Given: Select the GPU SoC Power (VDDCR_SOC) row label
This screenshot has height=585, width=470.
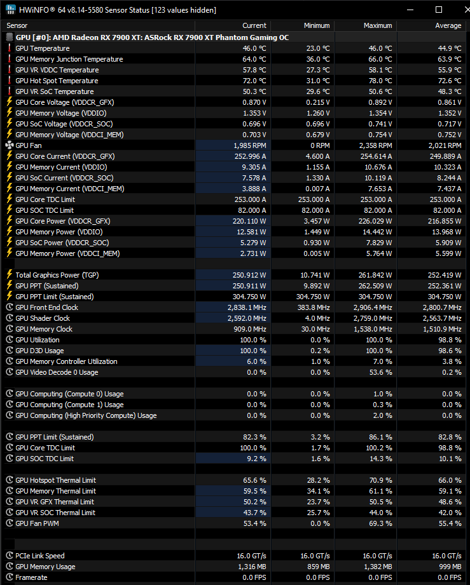Looking at the screenshot, I should tap(62, 243).
